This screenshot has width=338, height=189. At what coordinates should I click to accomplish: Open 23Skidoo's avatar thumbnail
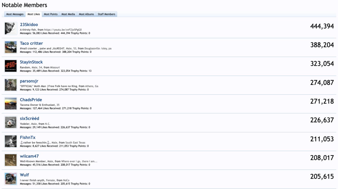tap(11, 28)
